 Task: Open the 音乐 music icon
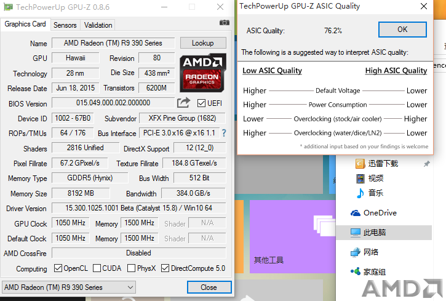(360, 193)
